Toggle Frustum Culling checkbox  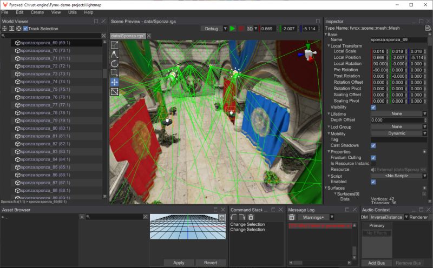point(373,158)
